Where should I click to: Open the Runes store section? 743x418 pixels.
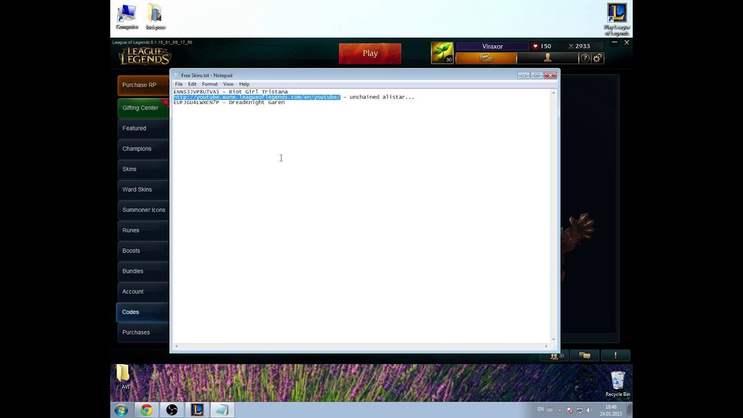point(143,230)
